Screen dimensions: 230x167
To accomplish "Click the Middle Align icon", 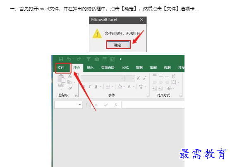I will click(161, 76).
